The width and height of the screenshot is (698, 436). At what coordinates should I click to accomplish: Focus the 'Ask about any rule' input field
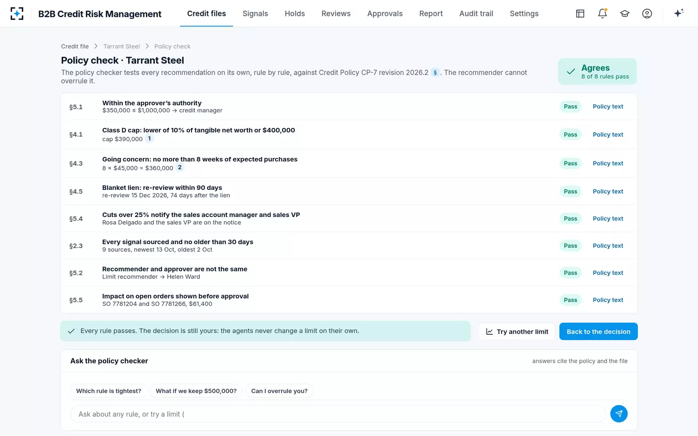coord(338,414)
